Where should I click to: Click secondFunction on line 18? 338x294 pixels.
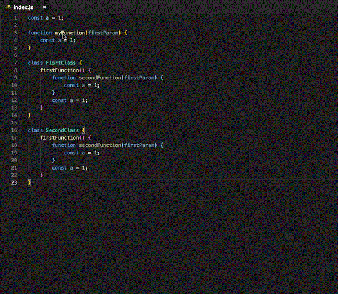100,145
